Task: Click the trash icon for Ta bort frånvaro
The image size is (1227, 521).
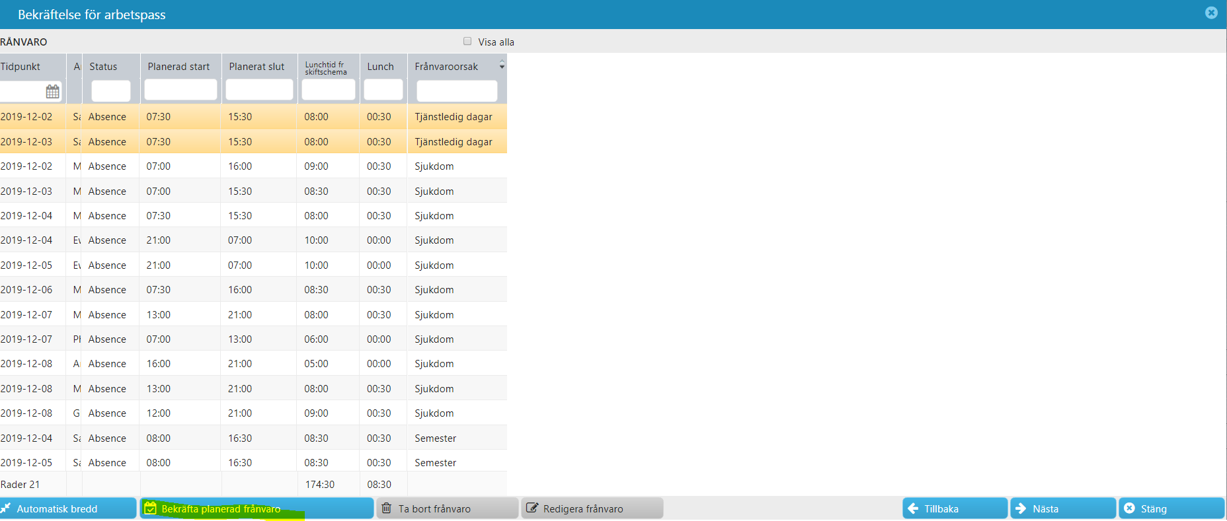Action: (x=387, y=508)
